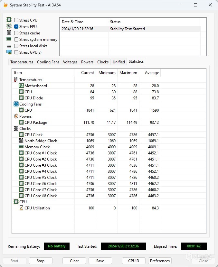Switch to the Temperatures tab
218x267 pixels.
22,62
